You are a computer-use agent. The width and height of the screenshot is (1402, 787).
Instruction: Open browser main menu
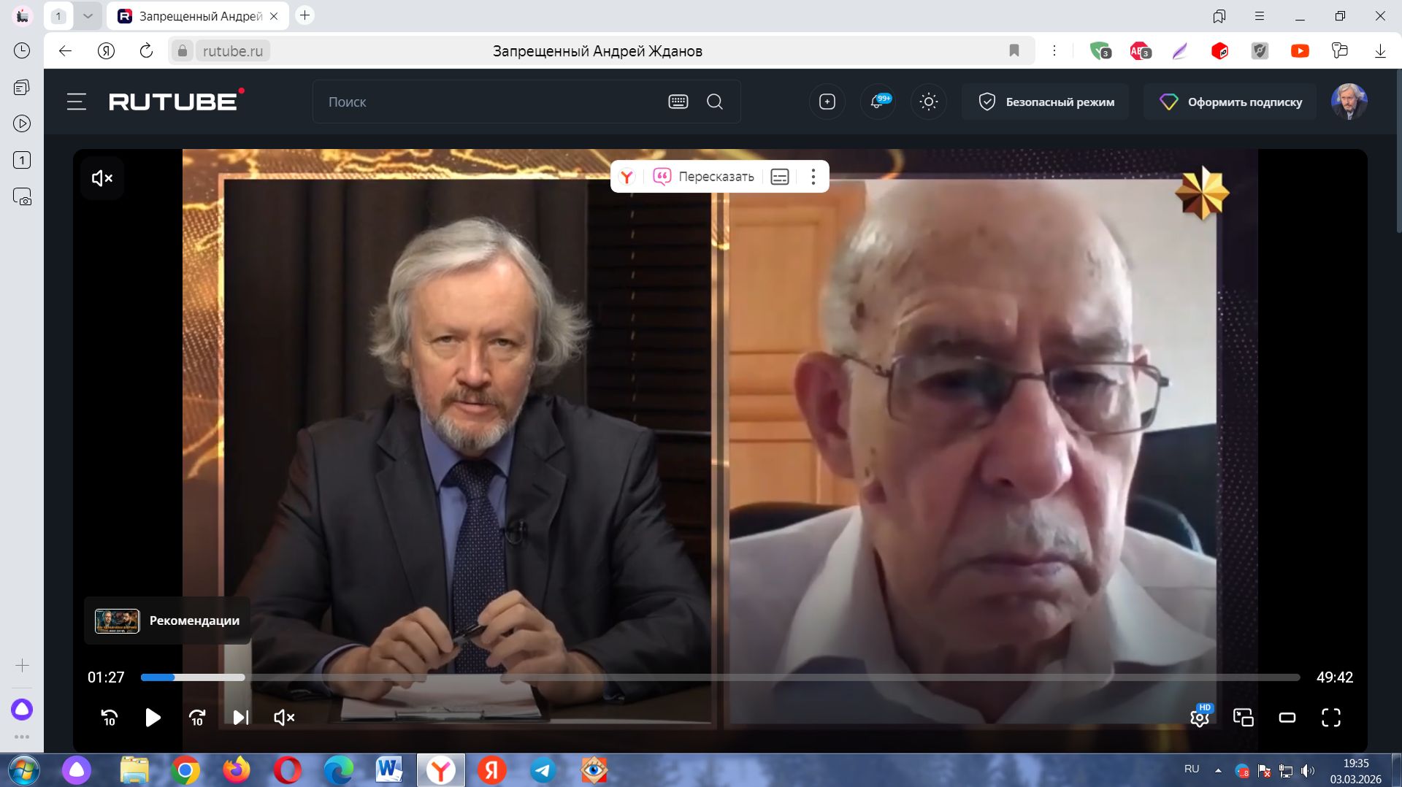coord(1260,16)
